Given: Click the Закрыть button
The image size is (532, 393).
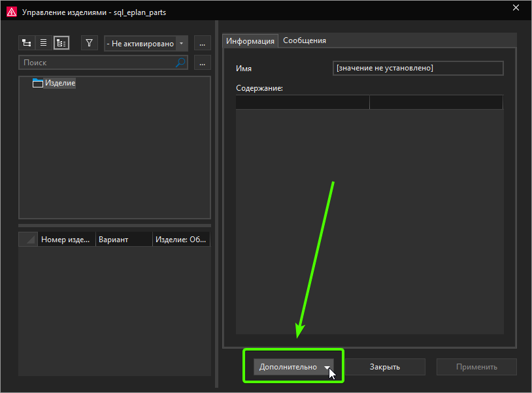Looking at the screenshot, I should pyautogui.click(x=385, y=367).
